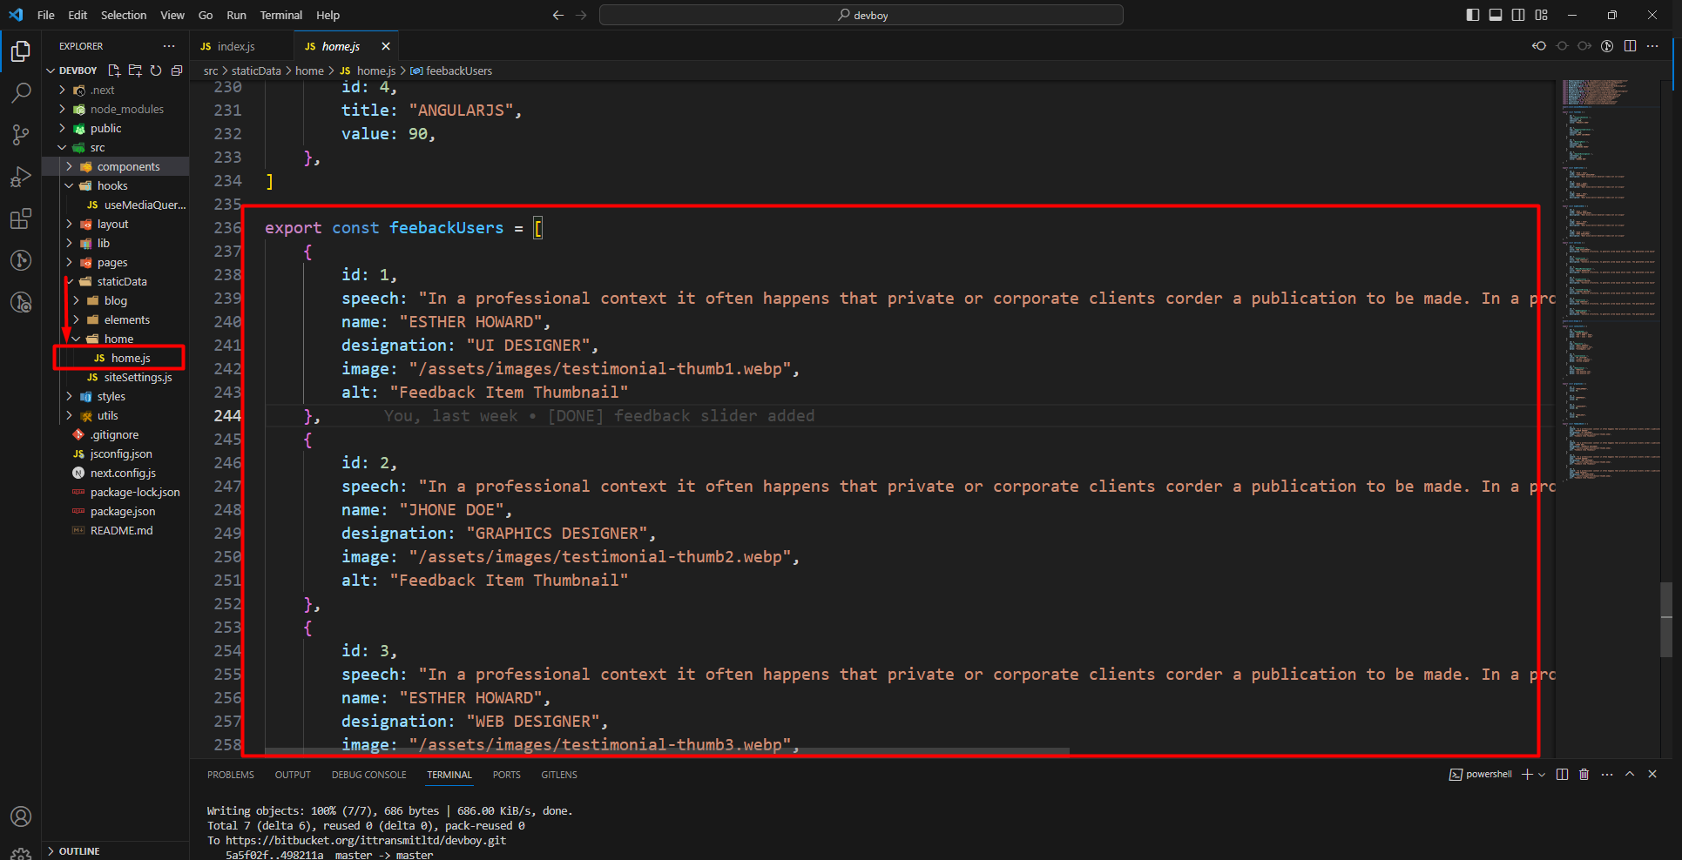Viewport: 1682px width, 860px height.
Task: Open Run and Debug view
Action: coord(21,177)
